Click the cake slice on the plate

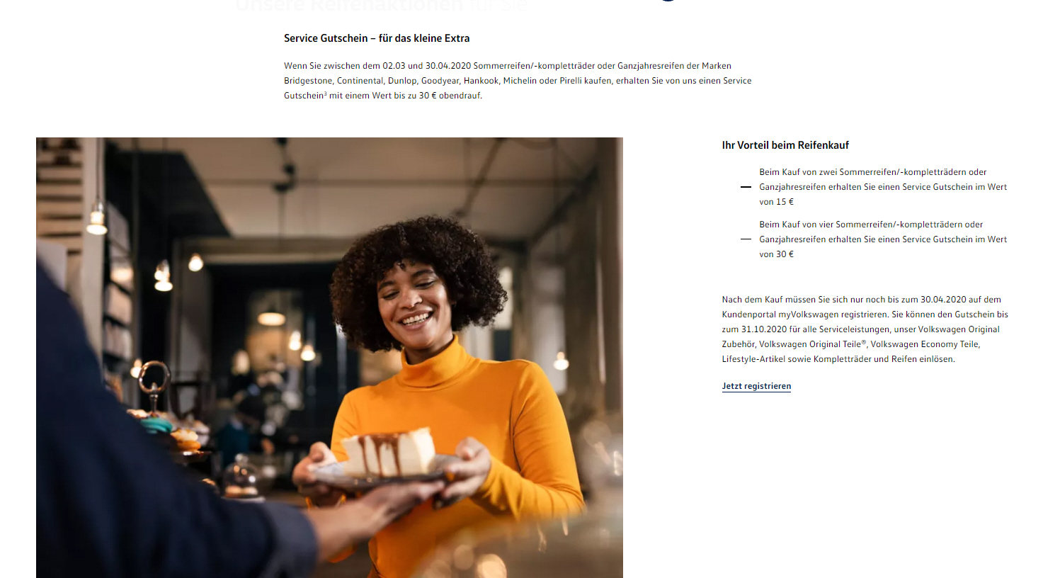[x=388, y=452]
